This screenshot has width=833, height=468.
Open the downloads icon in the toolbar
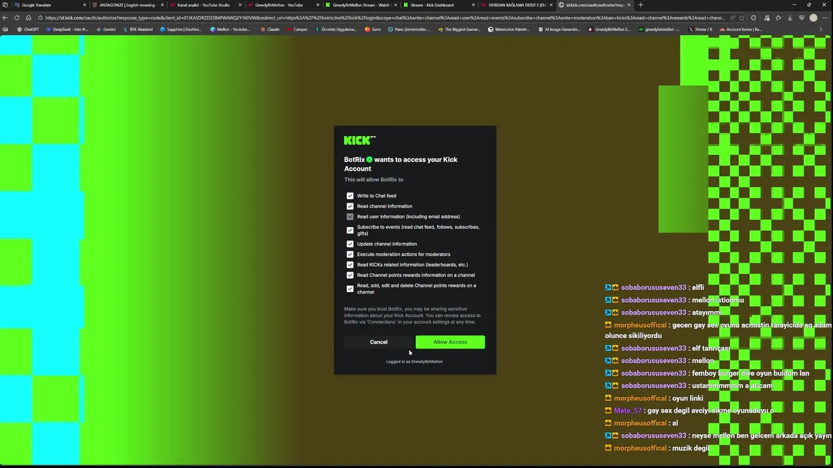coord(790,18)
